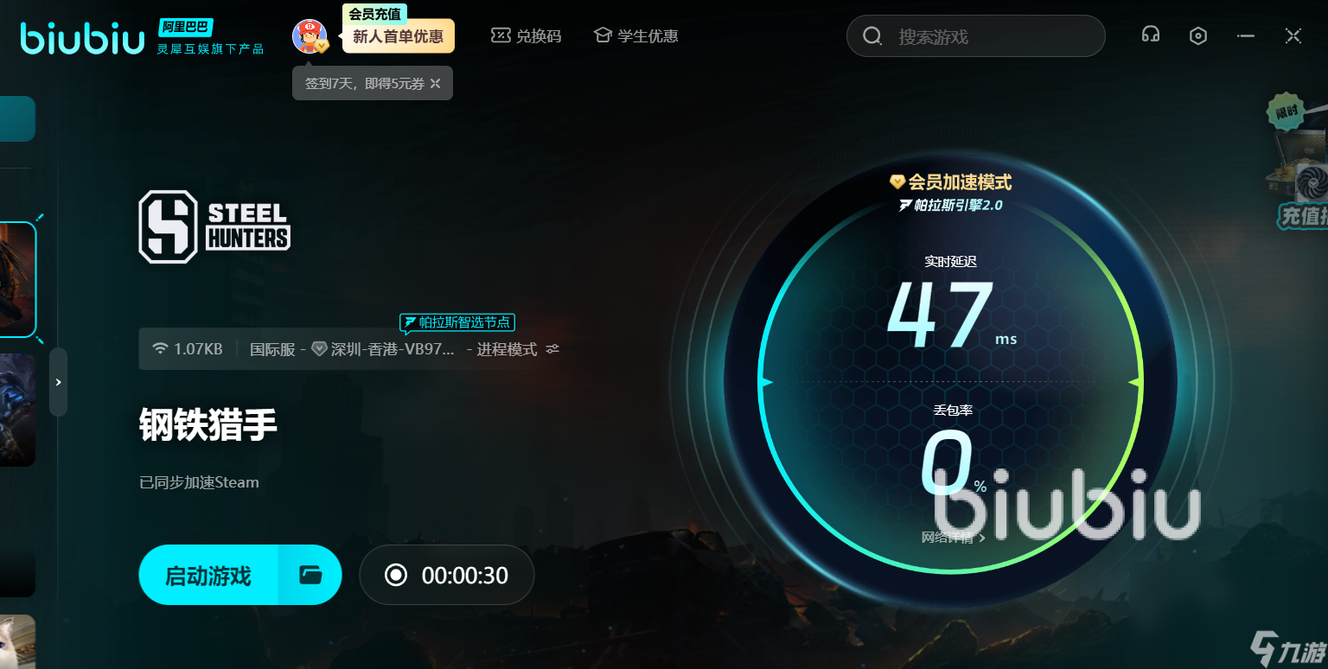Click the customer service headset icon
Screen dimensions: 1328x669
click(1150, 35)
